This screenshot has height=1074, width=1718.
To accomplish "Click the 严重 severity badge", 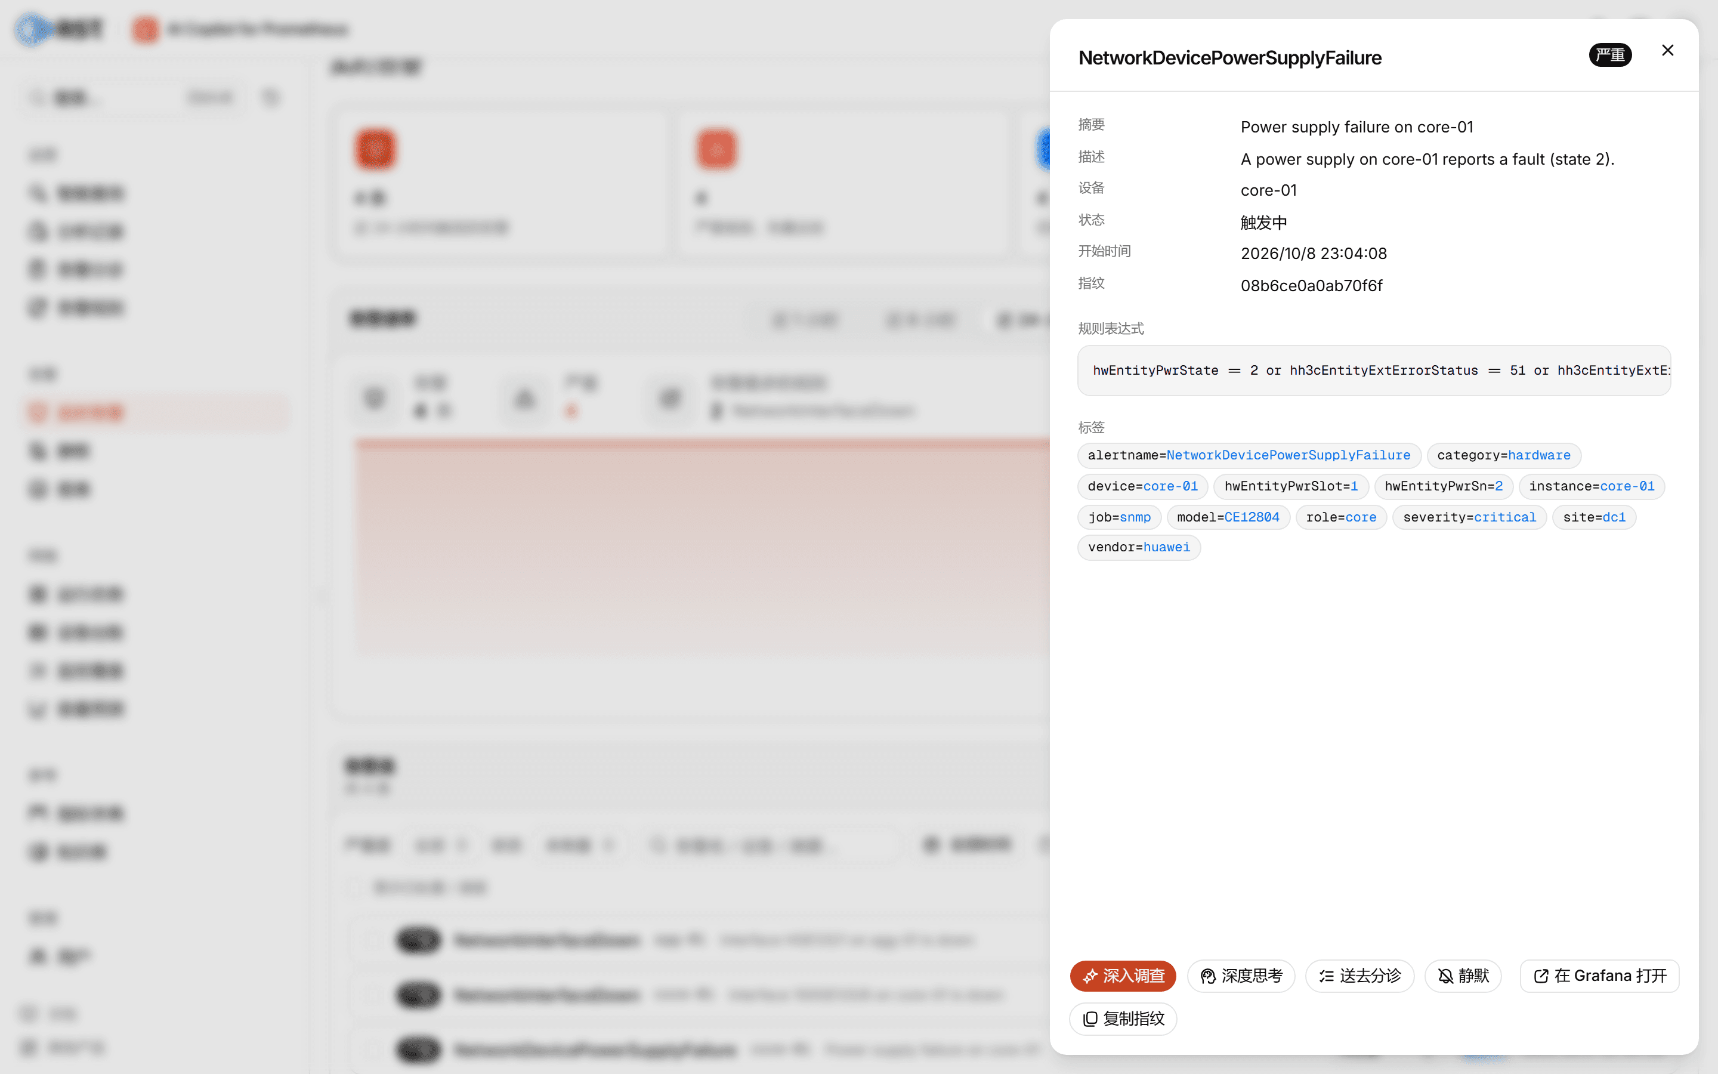I will pos(1610,55).
